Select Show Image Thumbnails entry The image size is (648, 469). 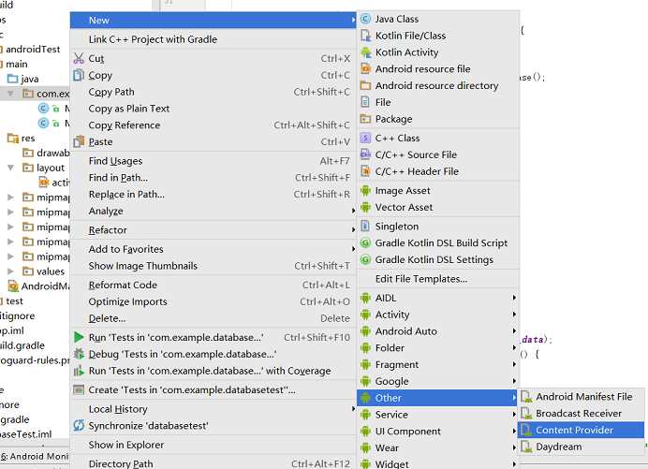point(213,266)
